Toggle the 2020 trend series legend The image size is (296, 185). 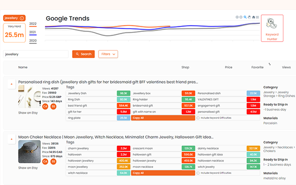click(x=33, y=41)
